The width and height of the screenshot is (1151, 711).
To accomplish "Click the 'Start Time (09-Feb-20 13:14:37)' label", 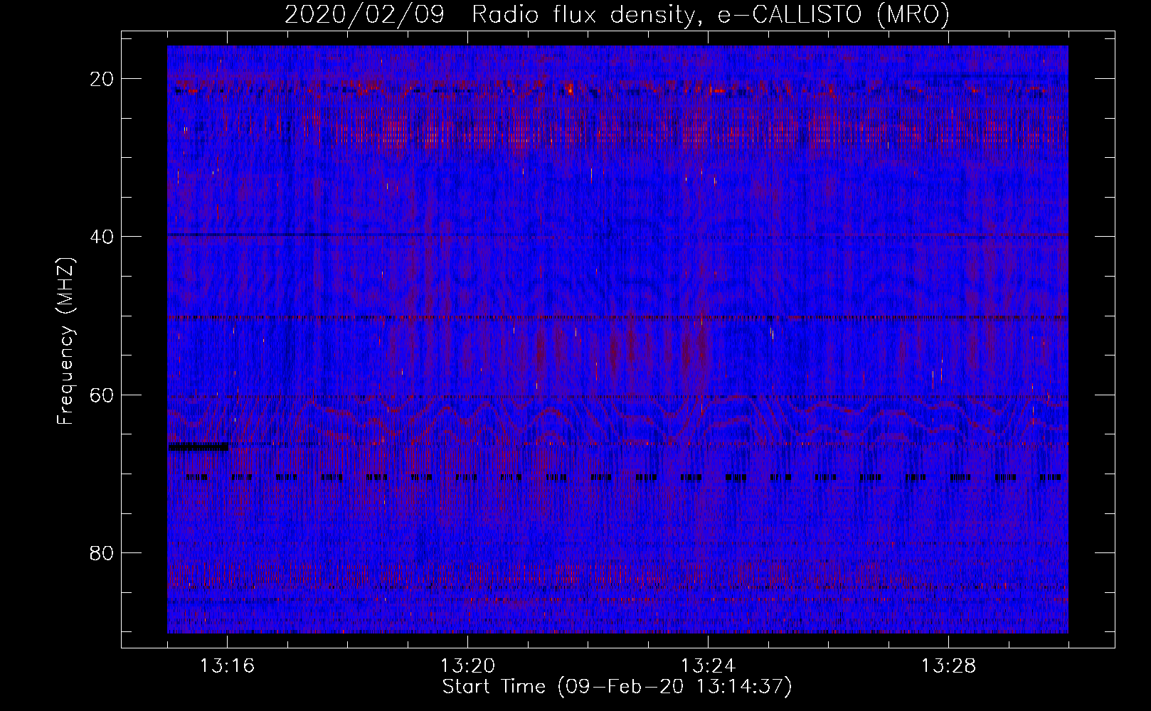I will [617, 687].
